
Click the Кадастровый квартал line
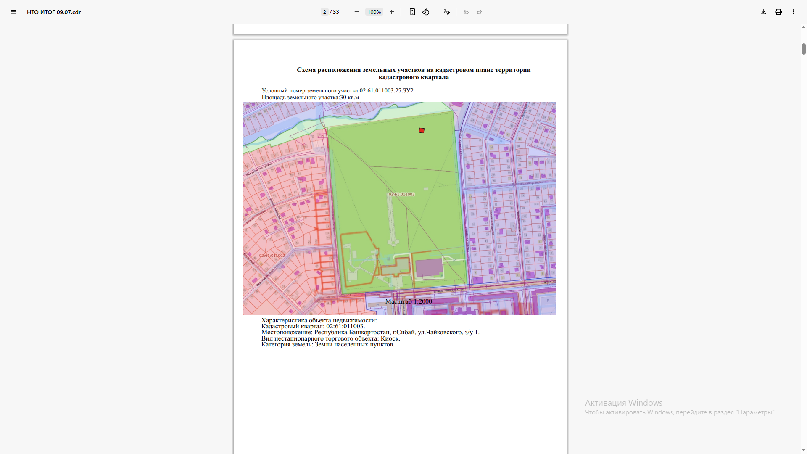point(313,326)
